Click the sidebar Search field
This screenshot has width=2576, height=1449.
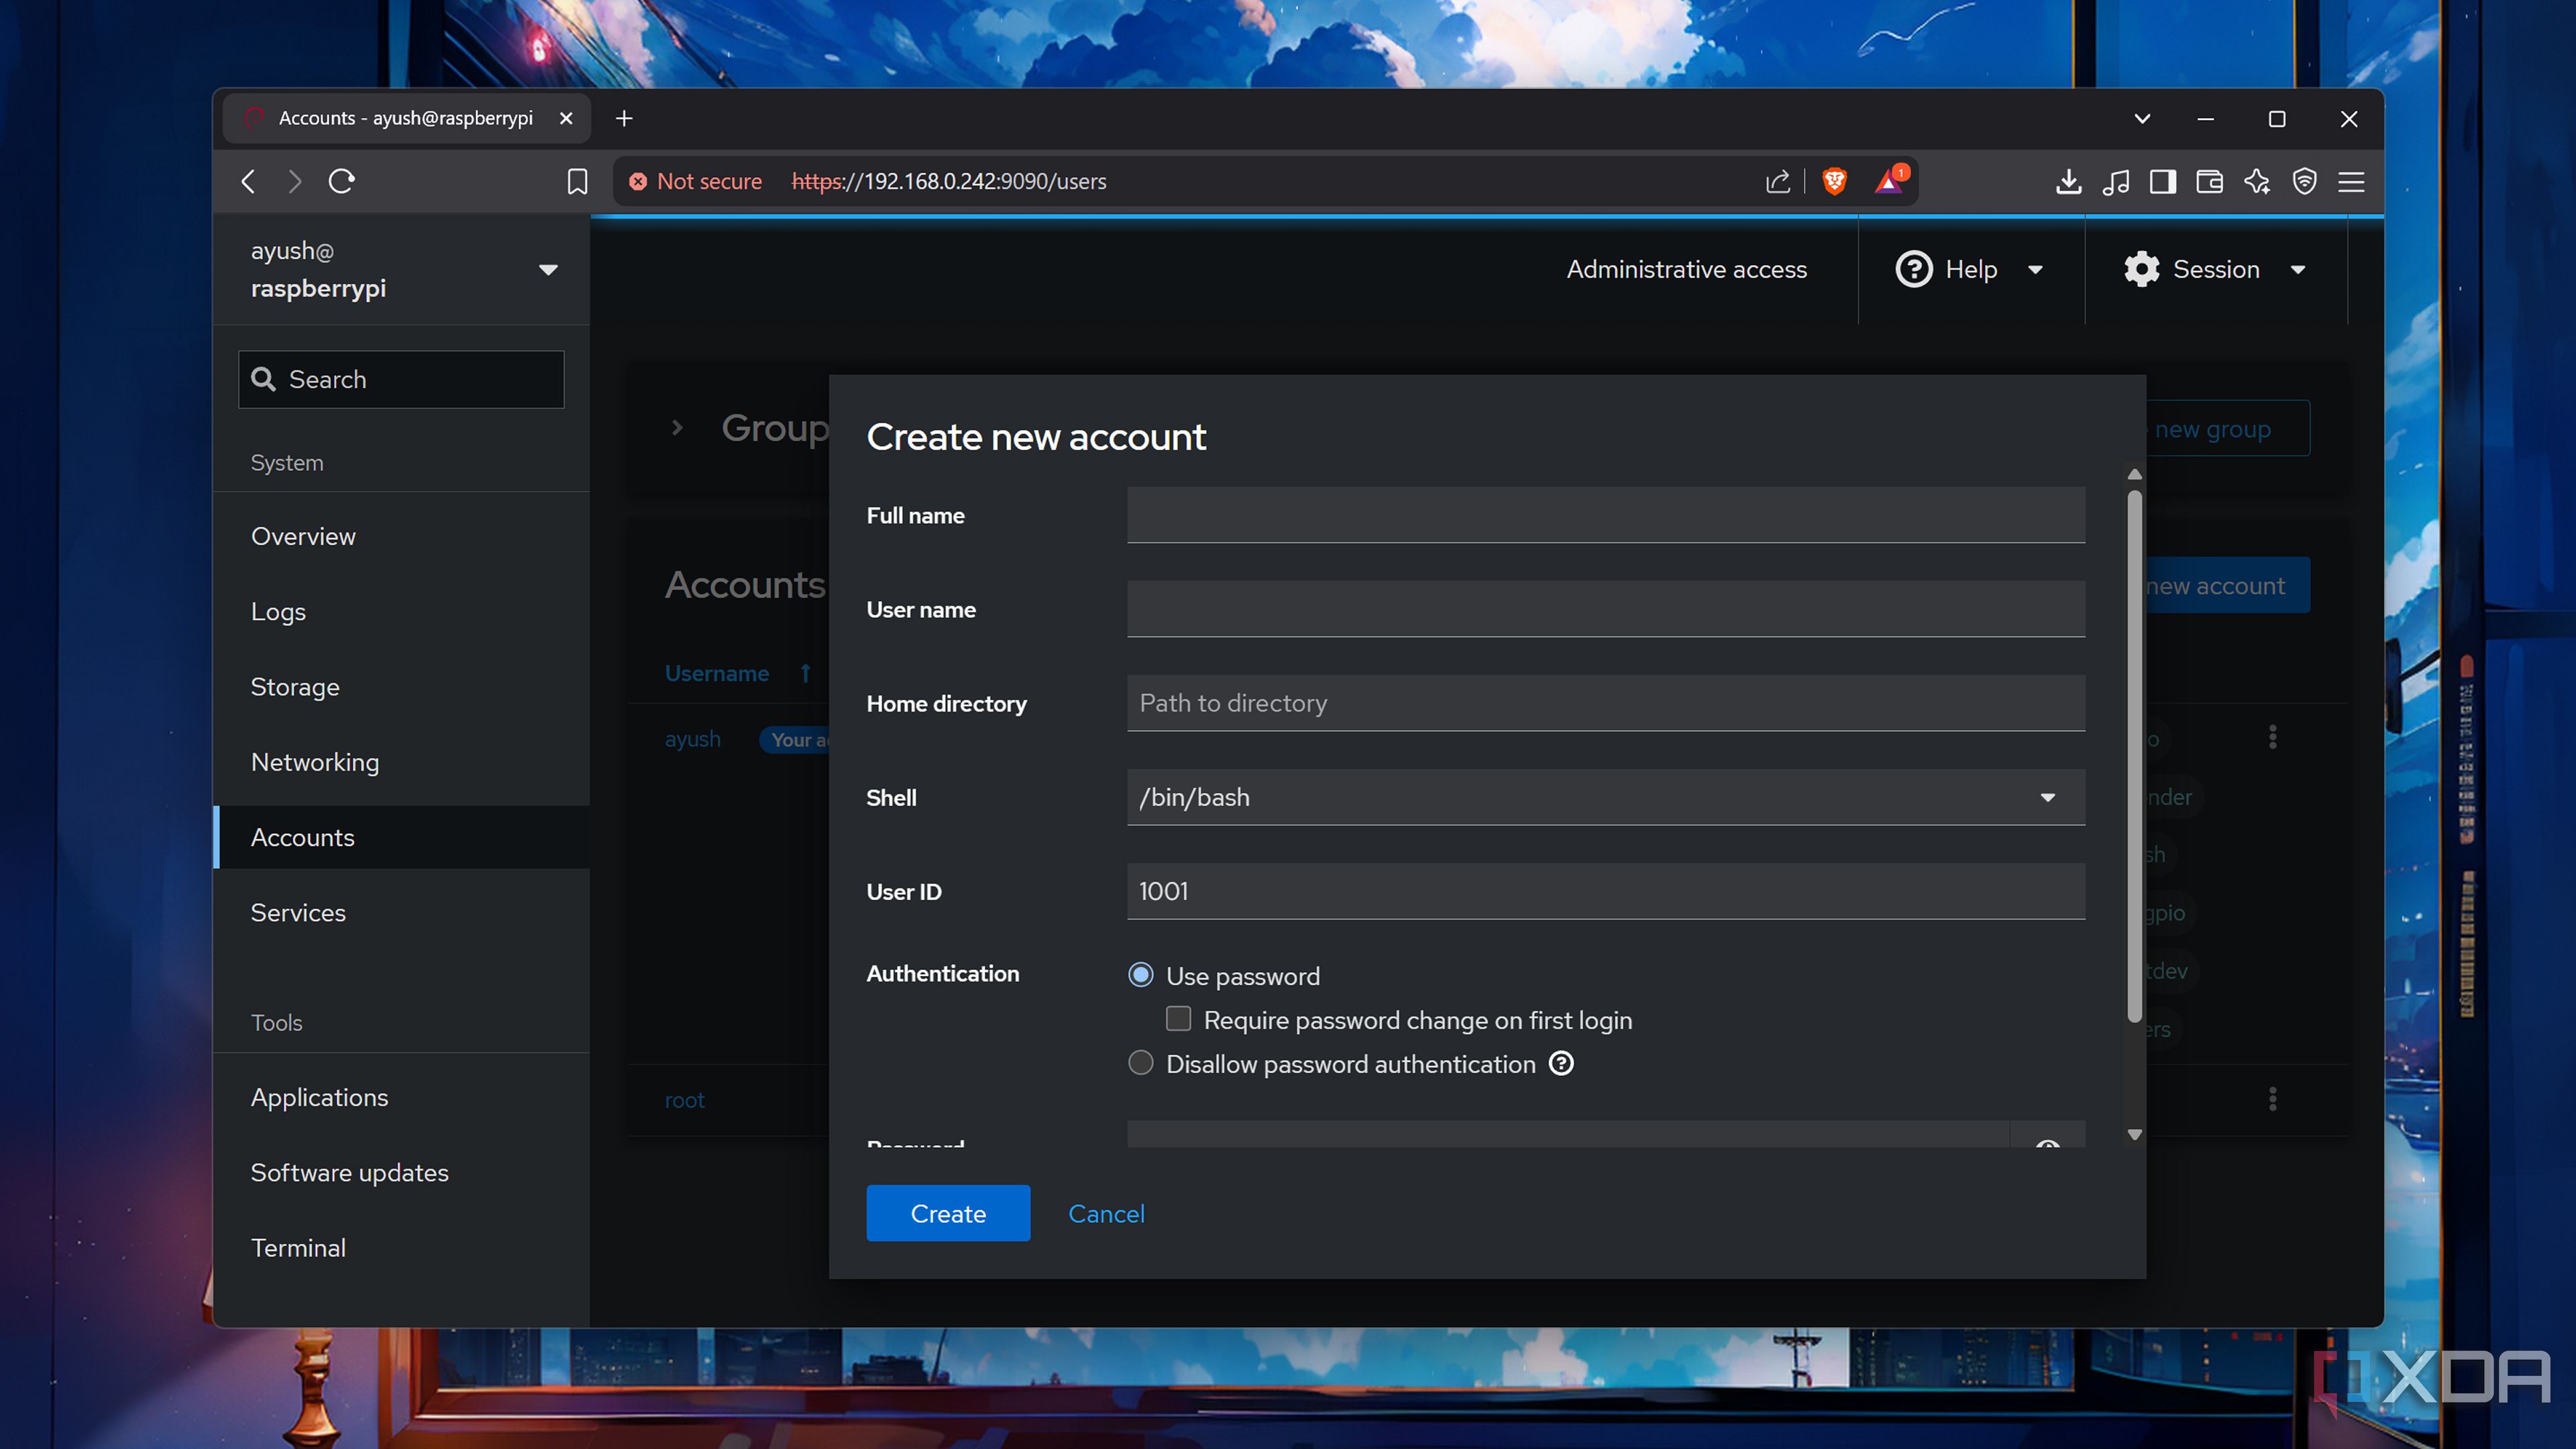[402, 379]
